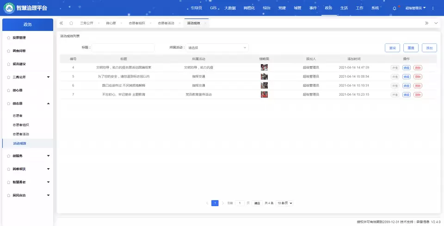The image size is (444, 226).
Task: Click the 标题 search input field
Action: pyautogui.click(x=123, y=48)
